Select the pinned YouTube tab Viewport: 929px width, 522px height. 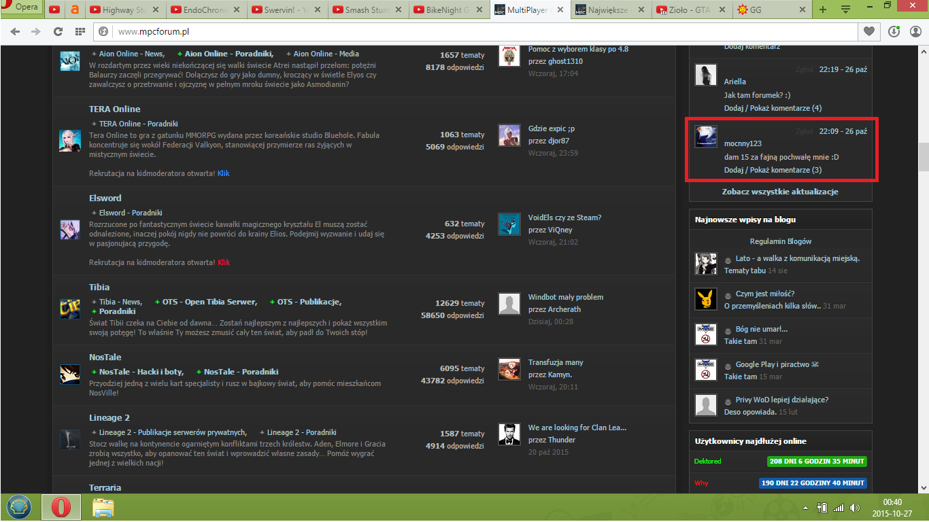(x=54, y=10)
